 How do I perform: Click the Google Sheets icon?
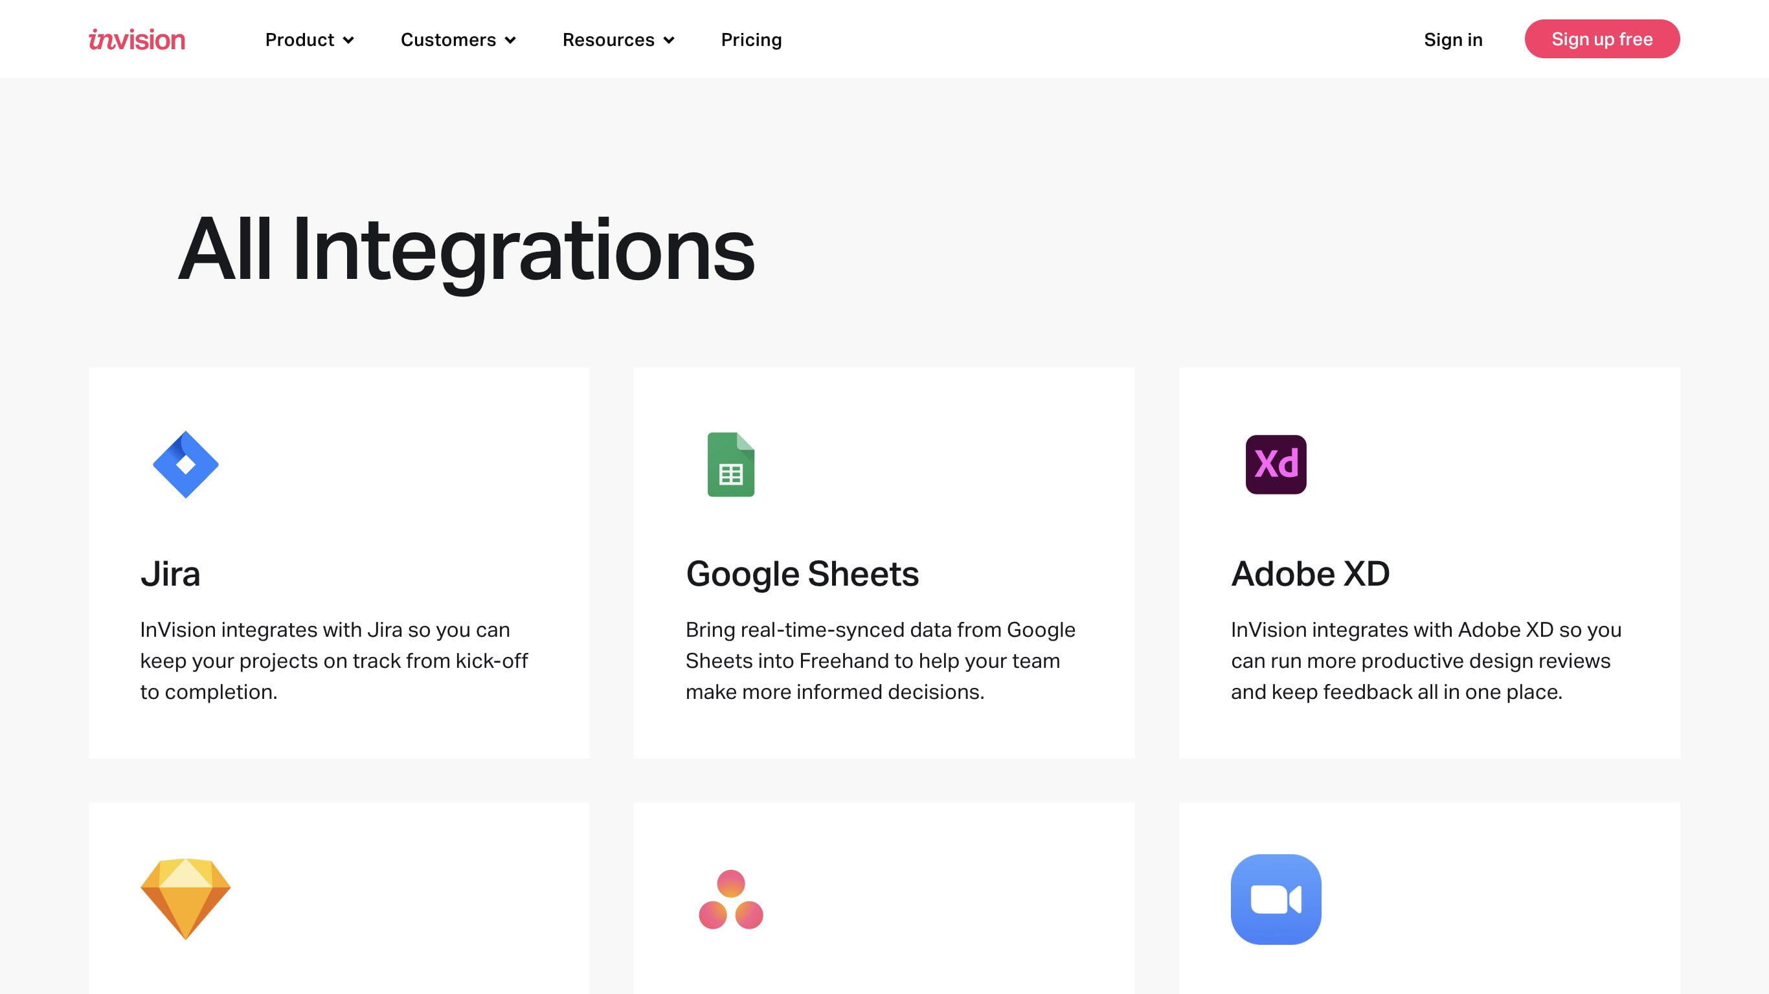(730, 465)
